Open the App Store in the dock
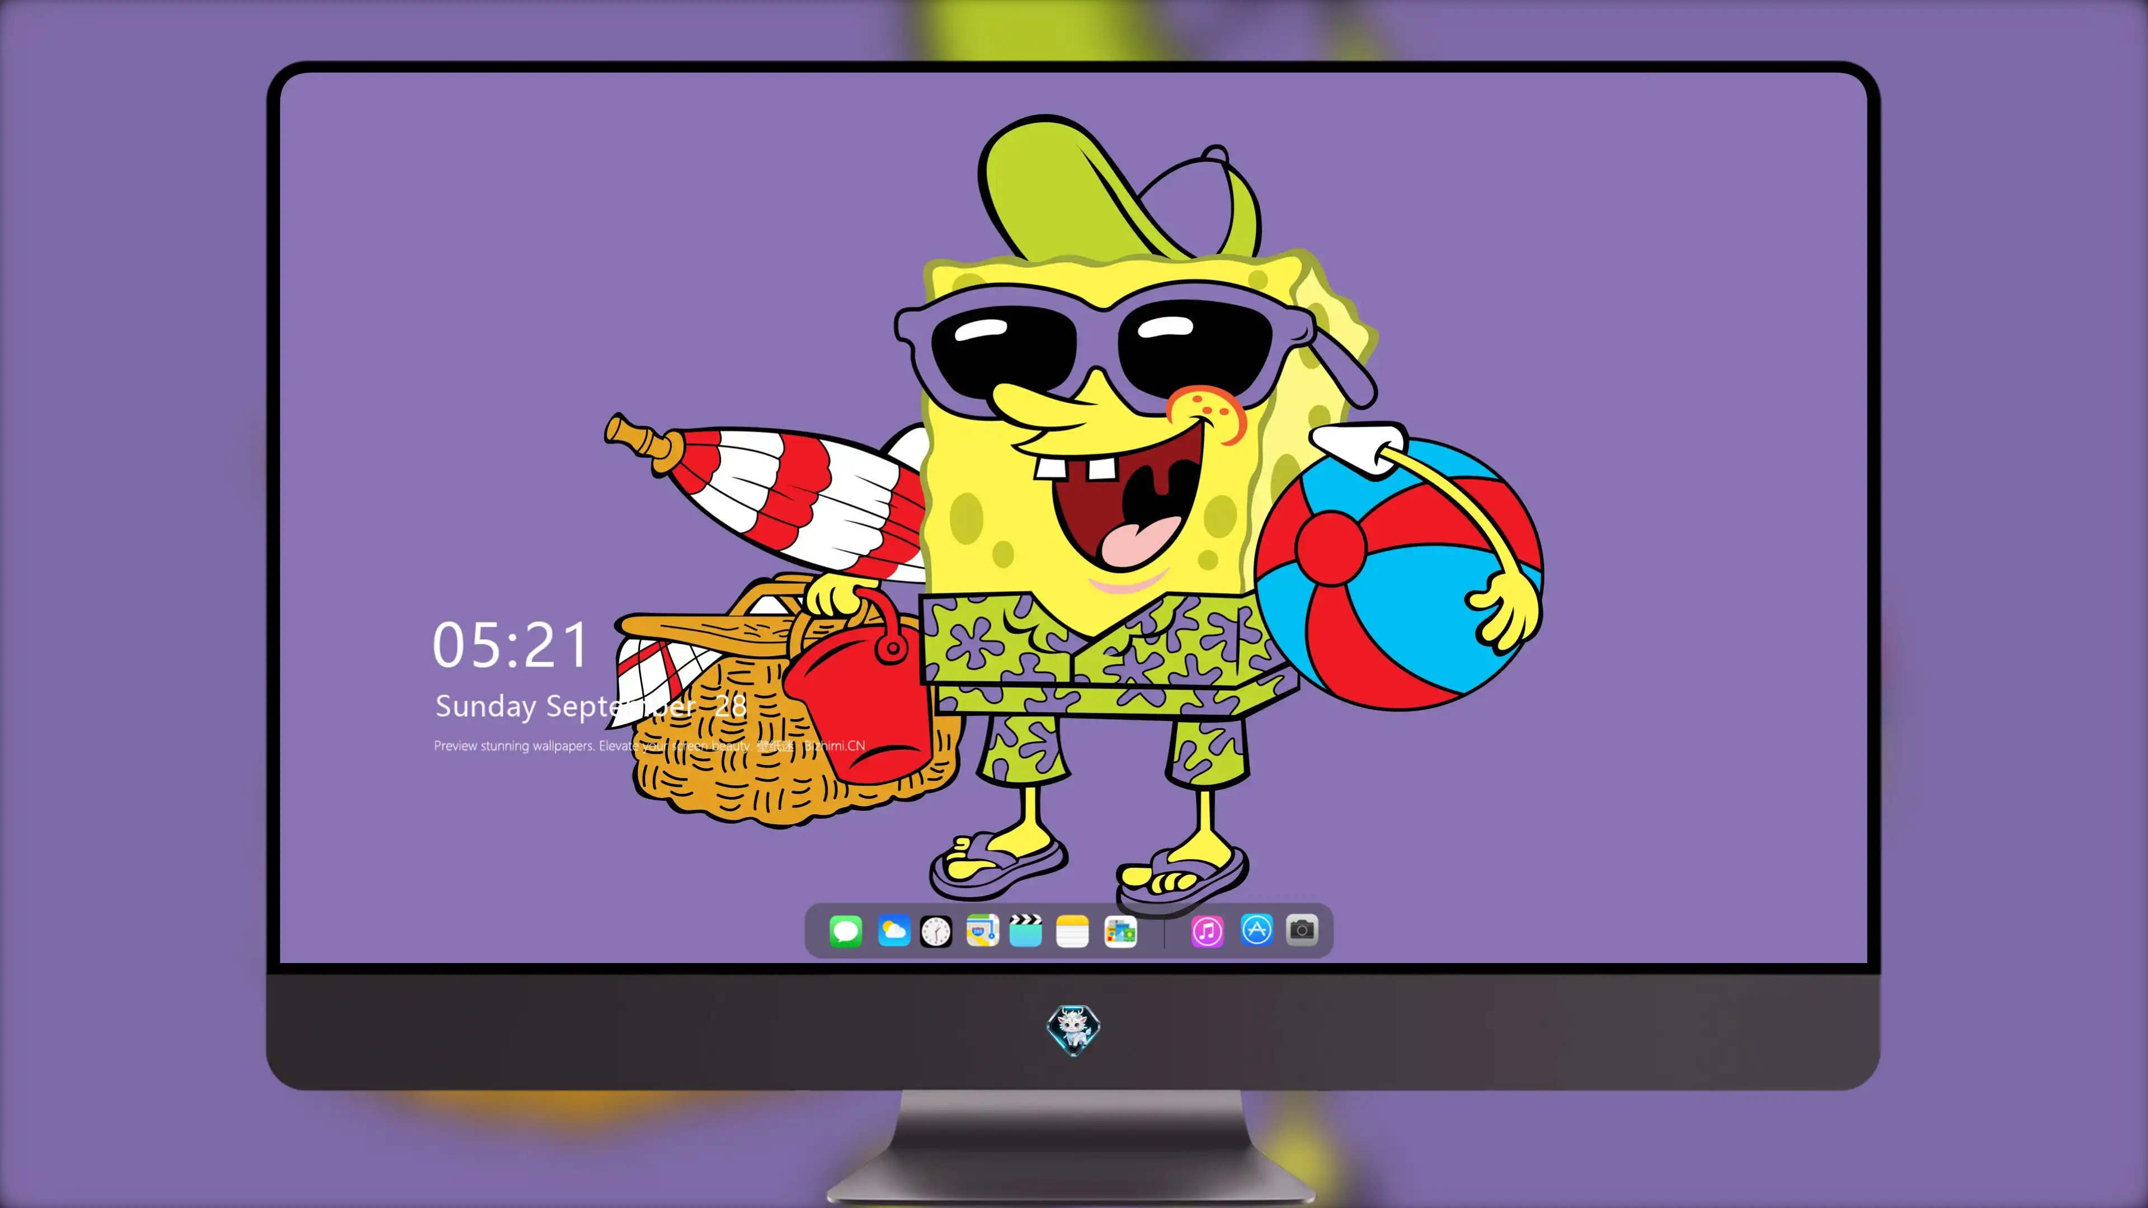The image size is (2148, 1208). [1256, 929]
